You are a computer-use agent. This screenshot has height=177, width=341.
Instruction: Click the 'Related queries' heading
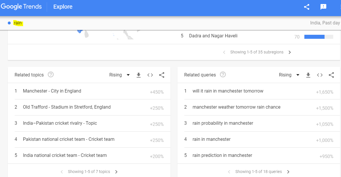200,75
